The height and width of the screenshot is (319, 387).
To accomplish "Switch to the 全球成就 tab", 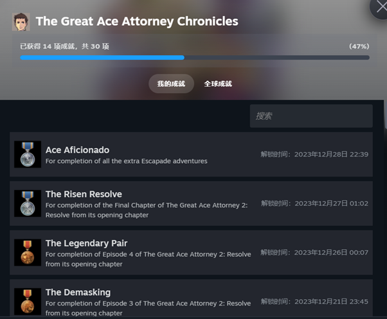I will point(218,83).
